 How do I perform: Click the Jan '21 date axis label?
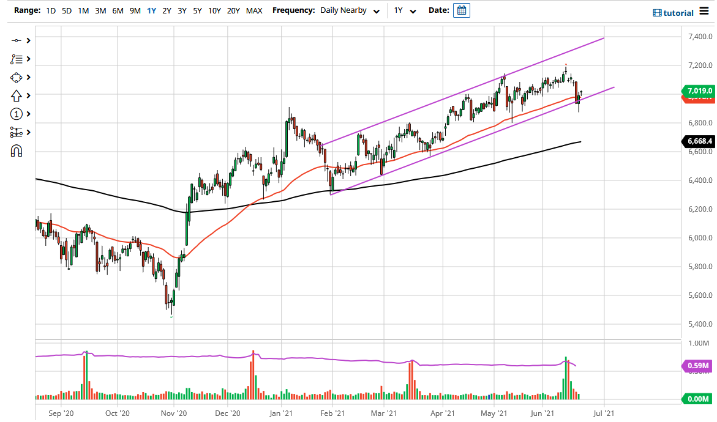click(x=281, y=413)
